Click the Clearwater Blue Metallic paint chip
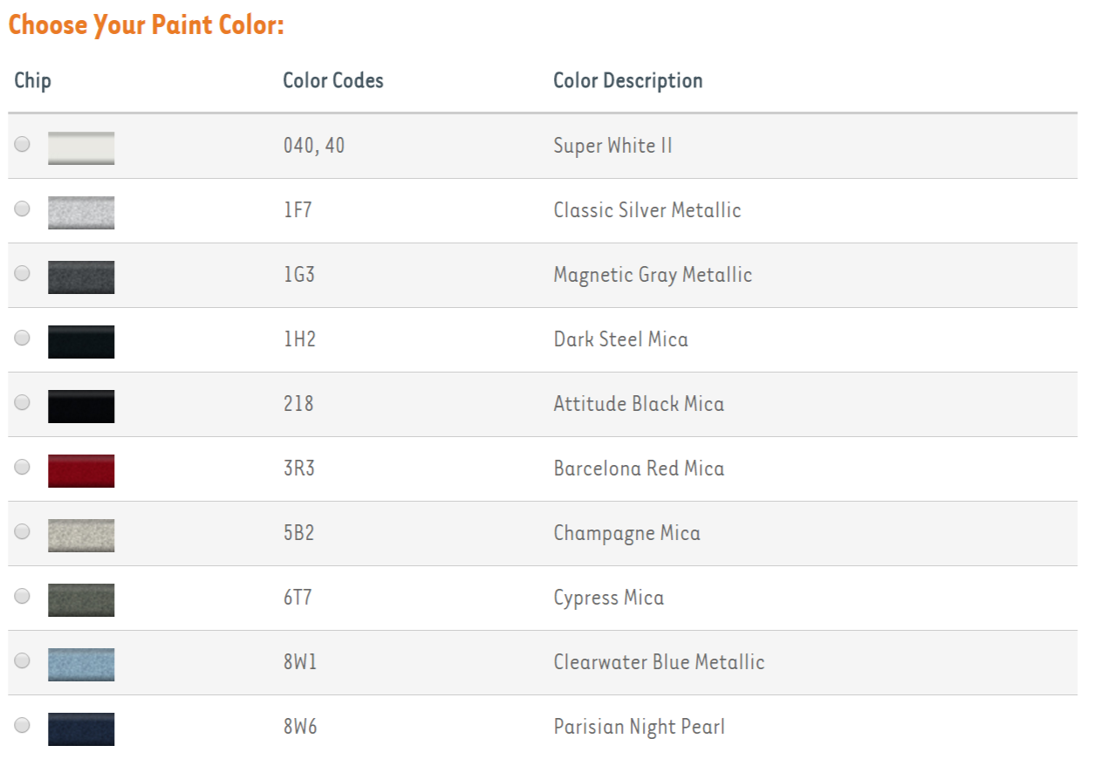The height and width of the screenshot is (766, 1094). [81, 665]
